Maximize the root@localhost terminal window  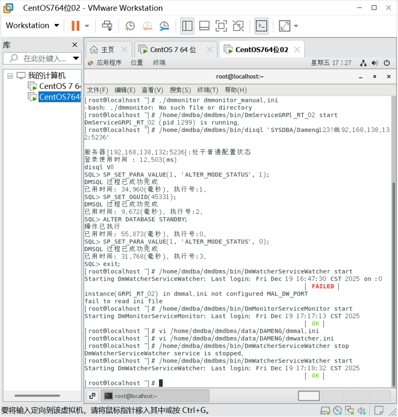point(375,77)
